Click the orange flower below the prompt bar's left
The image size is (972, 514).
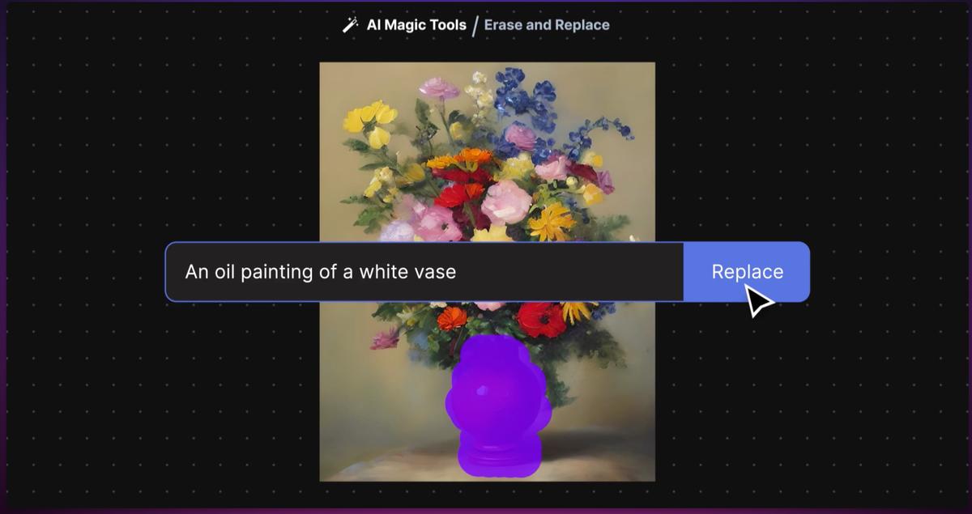452,317
